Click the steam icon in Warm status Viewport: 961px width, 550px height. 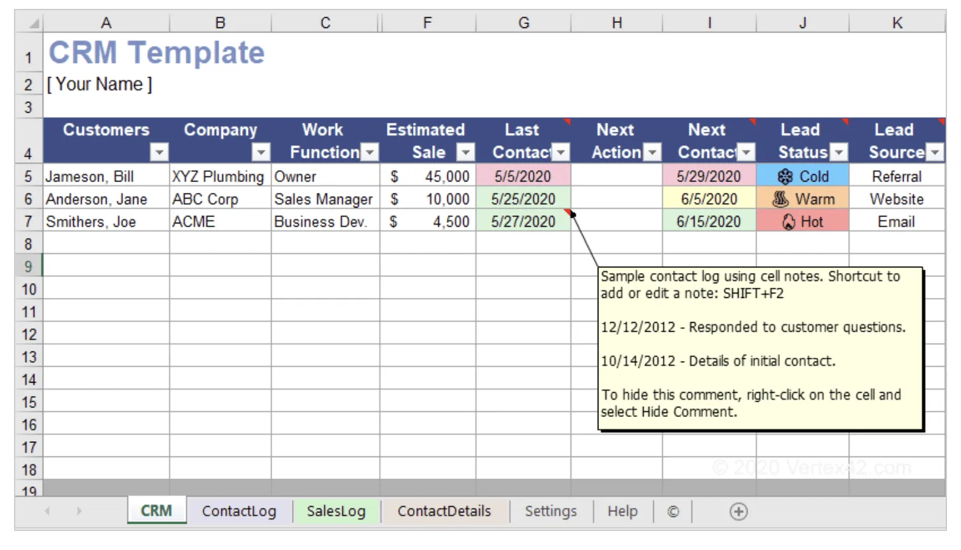tap(781, 199)
